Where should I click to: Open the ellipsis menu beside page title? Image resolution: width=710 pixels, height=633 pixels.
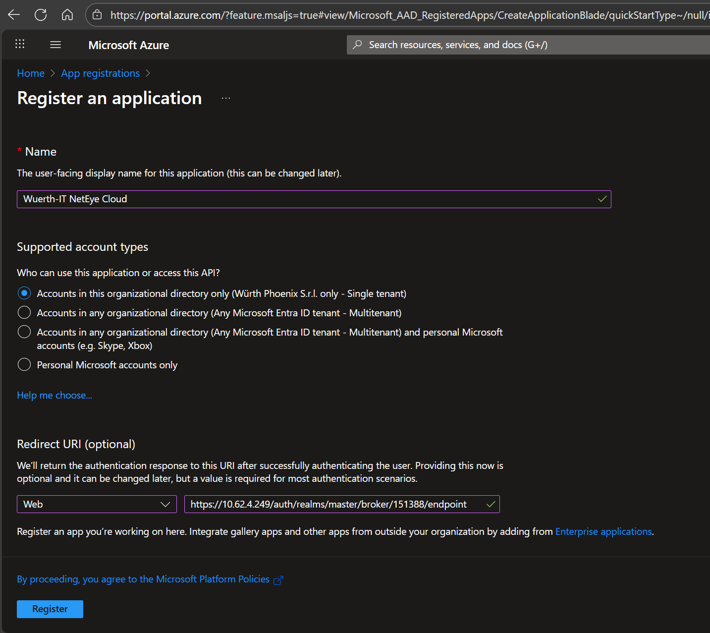pyautogui.click(x=226, y=98)
